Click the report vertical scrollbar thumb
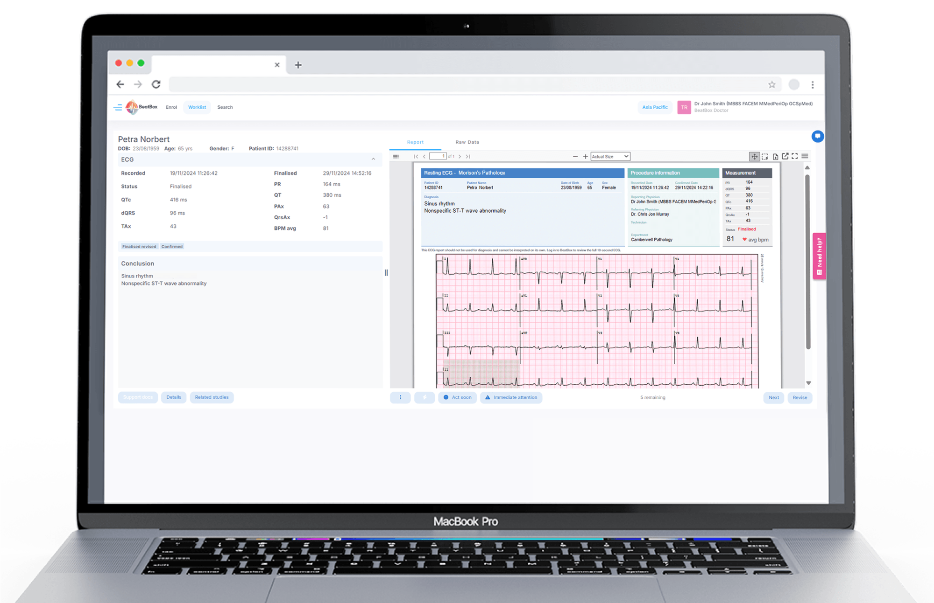This screenshot has height=603, width=934. pos(808,262)
